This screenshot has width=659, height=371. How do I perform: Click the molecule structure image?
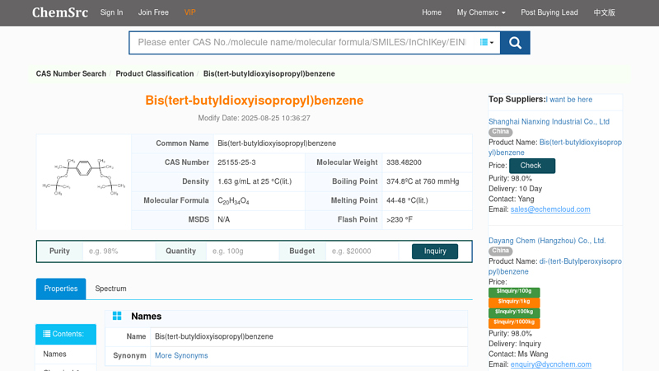[84, 177]
